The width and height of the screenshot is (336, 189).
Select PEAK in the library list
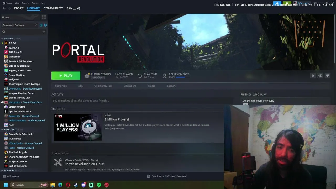pyautogui.click(x=12, y=125)
